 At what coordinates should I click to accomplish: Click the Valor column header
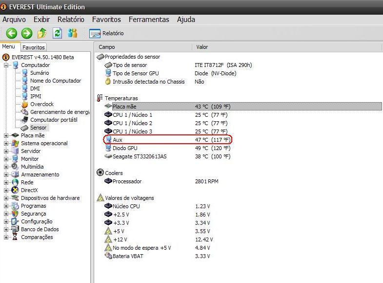(202, 47)
